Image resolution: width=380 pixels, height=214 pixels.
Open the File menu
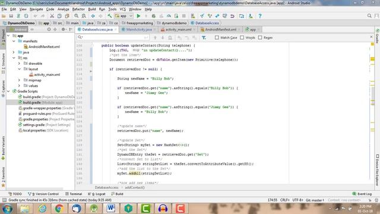coord(4,10)
